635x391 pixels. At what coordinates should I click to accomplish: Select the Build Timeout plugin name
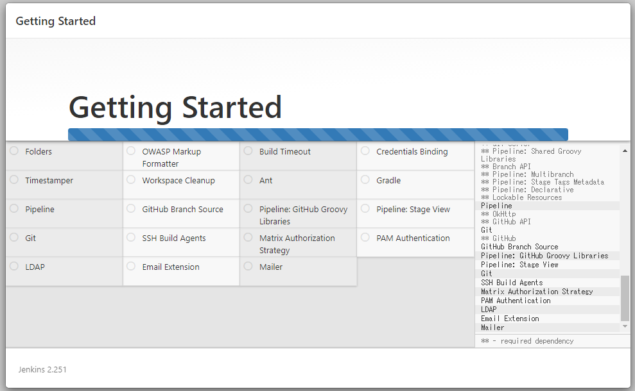(284, 152)
